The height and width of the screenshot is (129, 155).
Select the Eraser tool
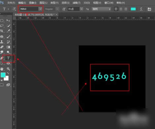tap(2, 47)
